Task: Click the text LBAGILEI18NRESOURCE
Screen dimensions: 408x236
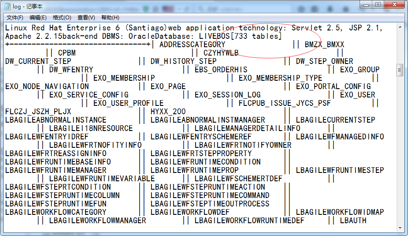Action: pyautogui.click(x=91, y=128)
